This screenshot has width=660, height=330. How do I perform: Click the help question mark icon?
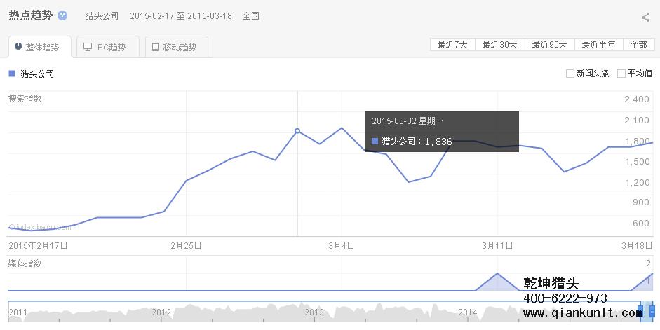click(62, 15)
